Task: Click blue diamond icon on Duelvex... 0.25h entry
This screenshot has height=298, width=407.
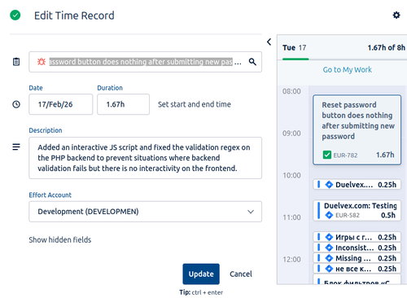Action: coord(329,185)
